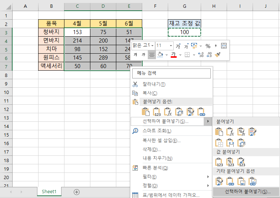Viewport: 280px width, 198px height.
Task: Select cell with 청바지
Action: click(x=51, y=32)
